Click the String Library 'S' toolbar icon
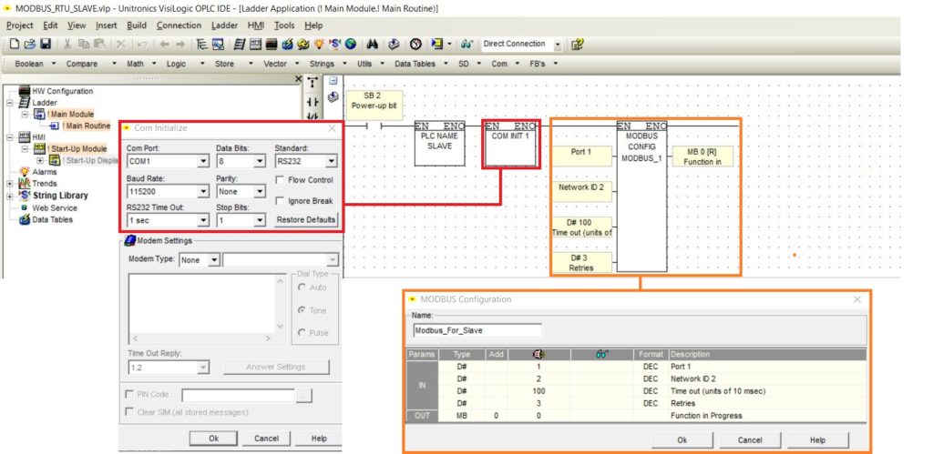This screenshot has width=933, height=454. [335, 44]
